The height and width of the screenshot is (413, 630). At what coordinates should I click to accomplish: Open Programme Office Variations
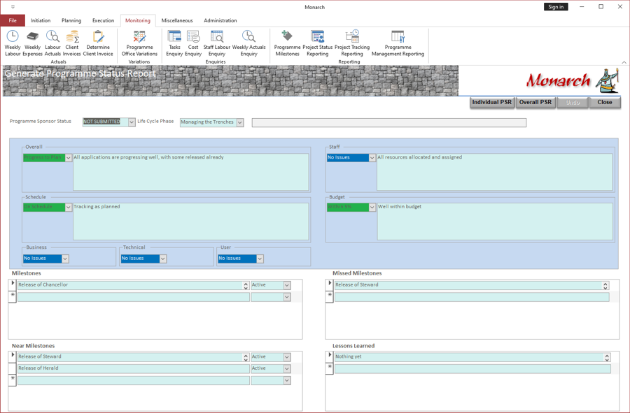(139, 43)
